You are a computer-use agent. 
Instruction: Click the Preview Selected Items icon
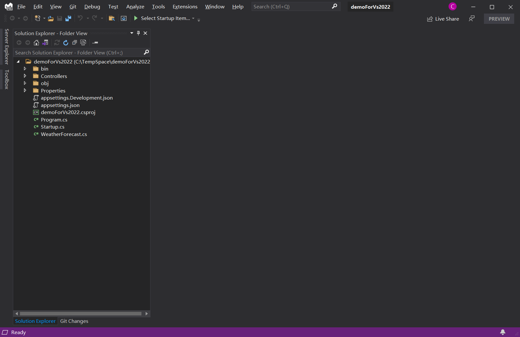95,43
